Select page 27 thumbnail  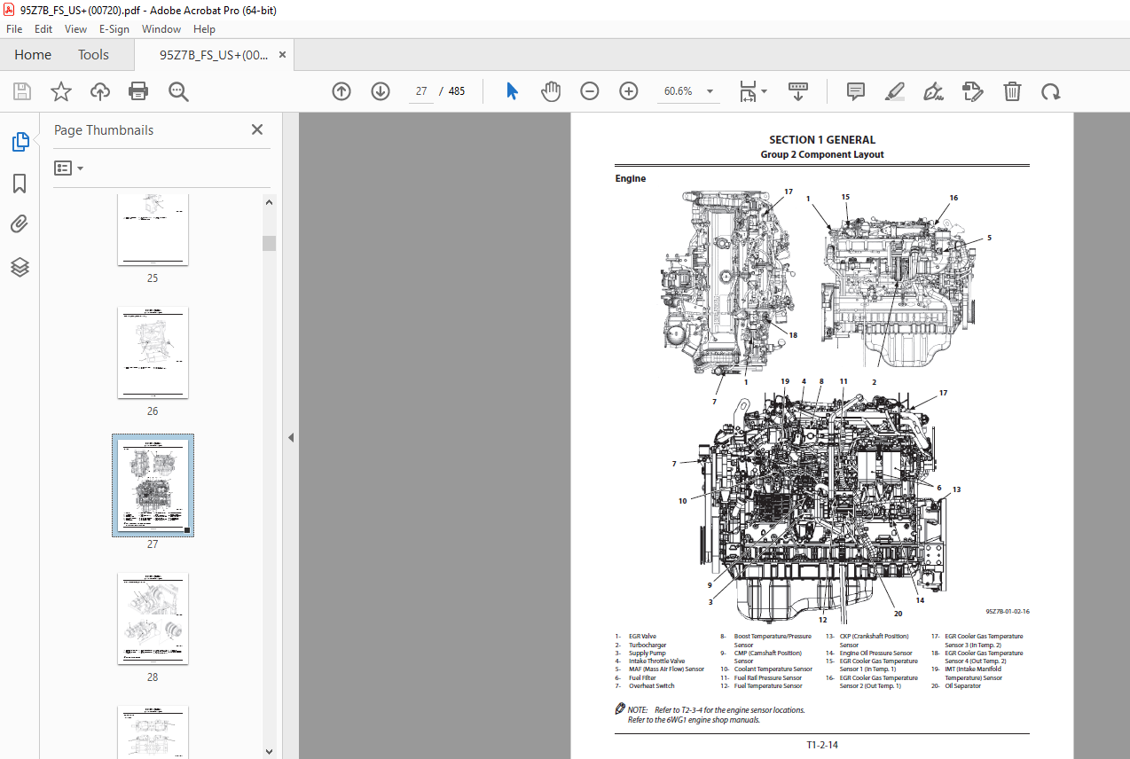coord(153,485)
